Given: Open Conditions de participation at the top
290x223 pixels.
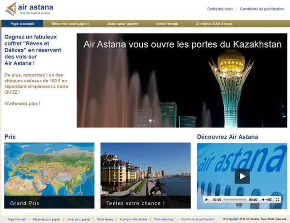Looking at the screenshot, I should coord(262,9).
